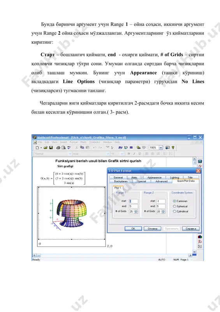This screenshot has height=312, width=220.
Task: Open the Resource Center icon
Action: [167, 147]
